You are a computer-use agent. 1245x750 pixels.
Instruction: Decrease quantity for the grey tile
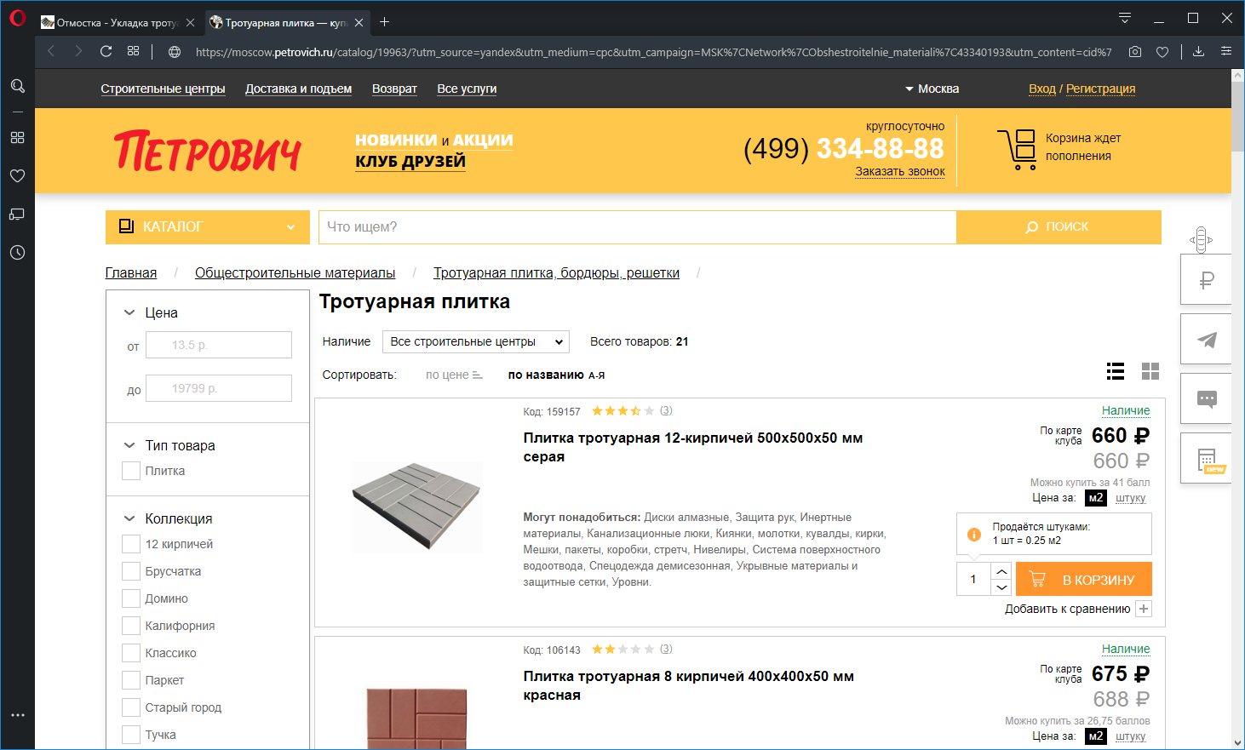pos(1001,587)
